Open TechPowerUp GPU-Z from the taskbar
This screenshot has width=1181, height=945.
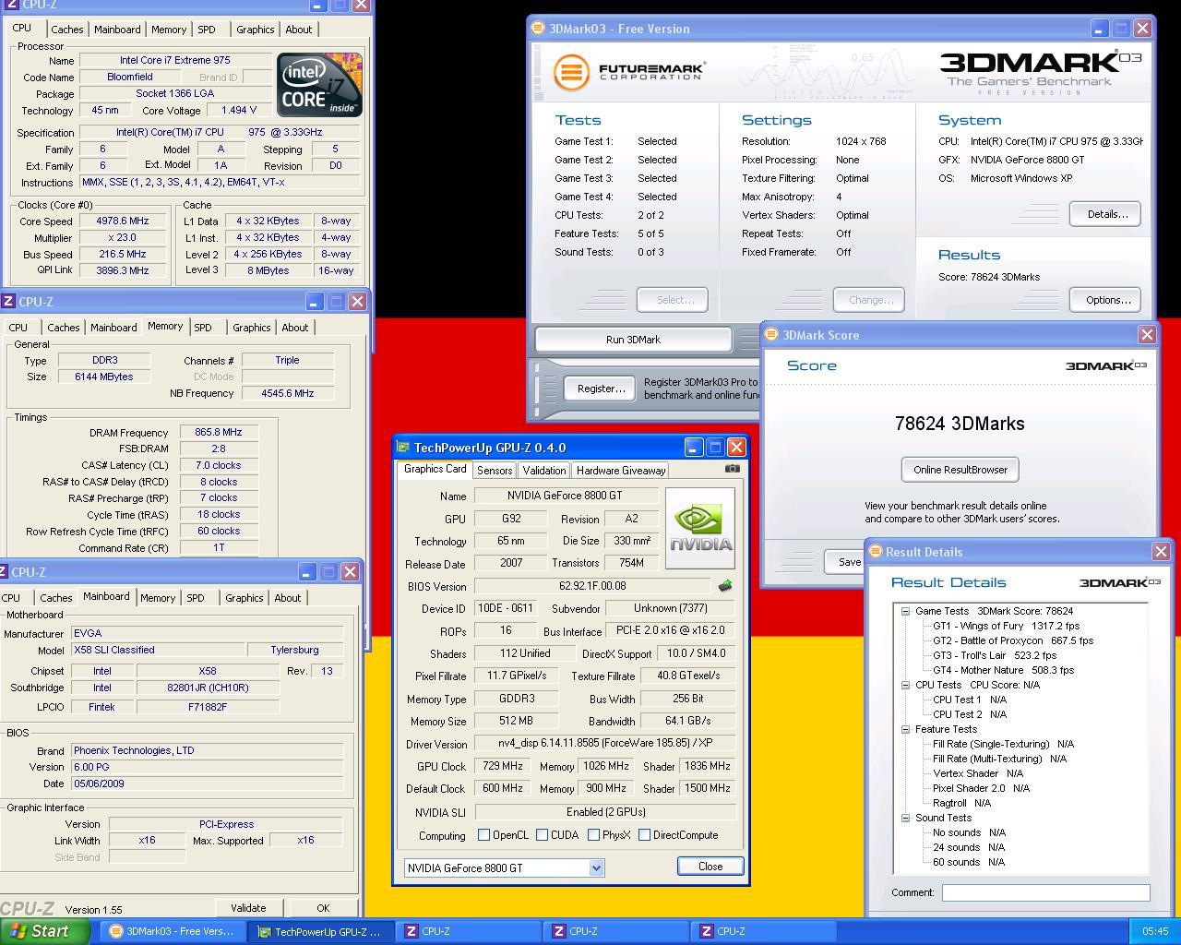pos(320,931)
